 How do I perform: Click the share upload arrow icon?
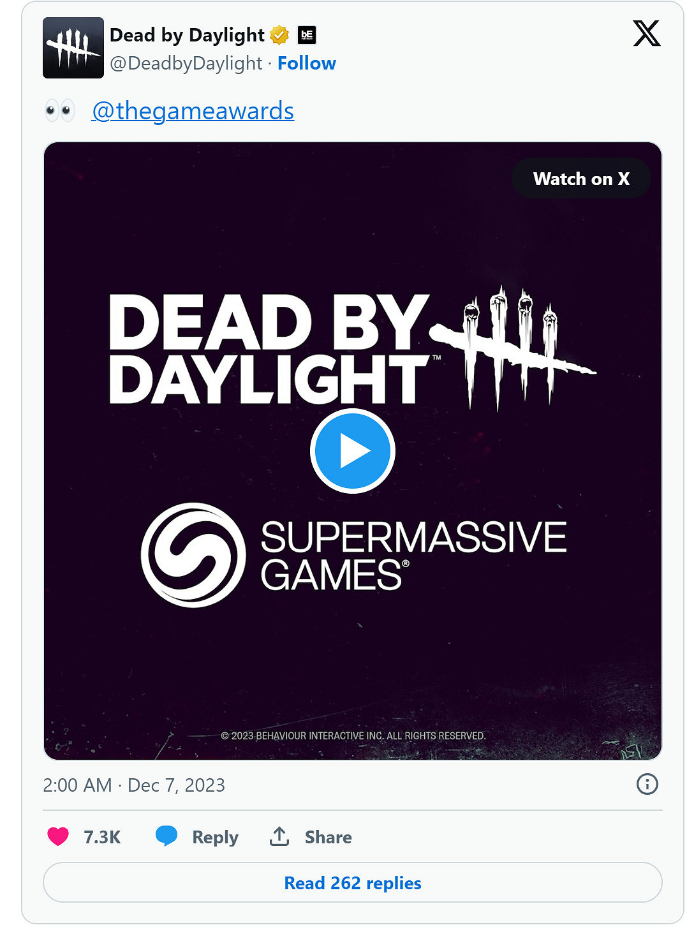tap(279, 836)
